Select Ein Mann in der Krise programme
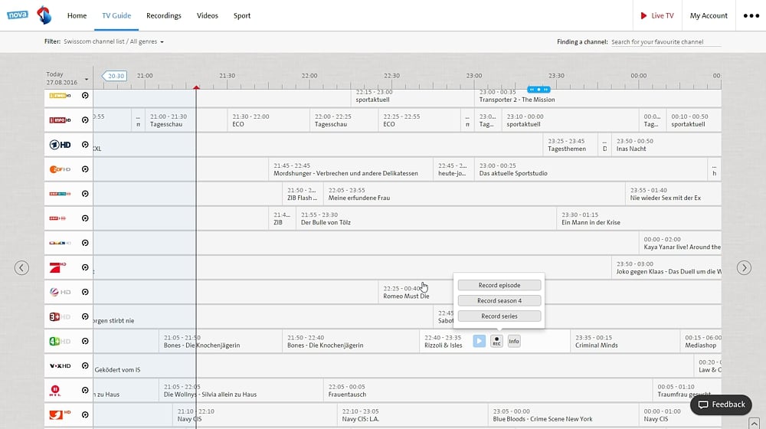The image size is (766, 429). (x=639, y=218)
